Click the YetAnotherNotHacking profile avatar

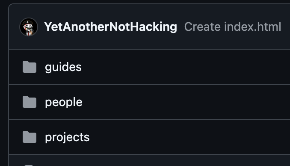click(x=29, y=27)
